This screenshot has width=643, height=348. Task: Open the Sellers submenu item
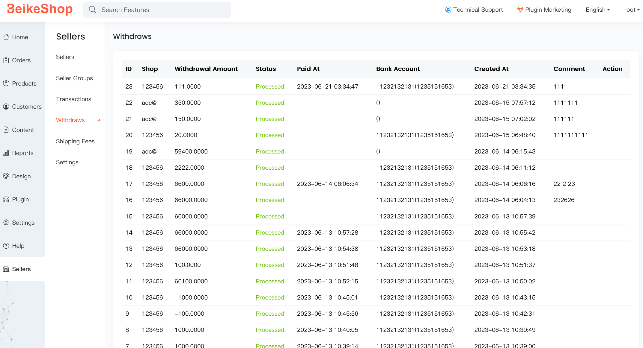(x=65, y=57)
